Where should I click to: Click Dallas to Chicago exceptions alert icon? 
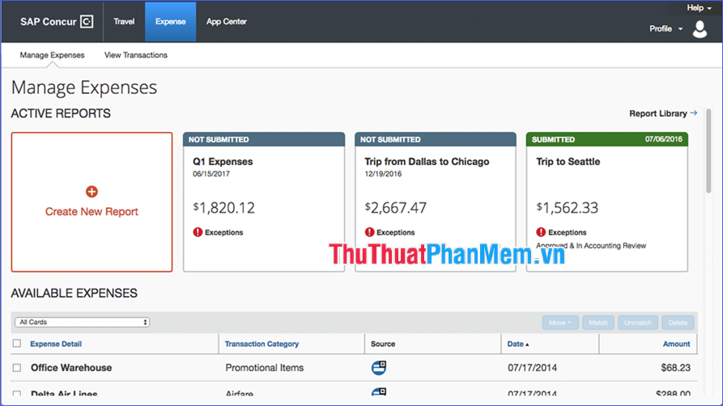coord(369,232)
